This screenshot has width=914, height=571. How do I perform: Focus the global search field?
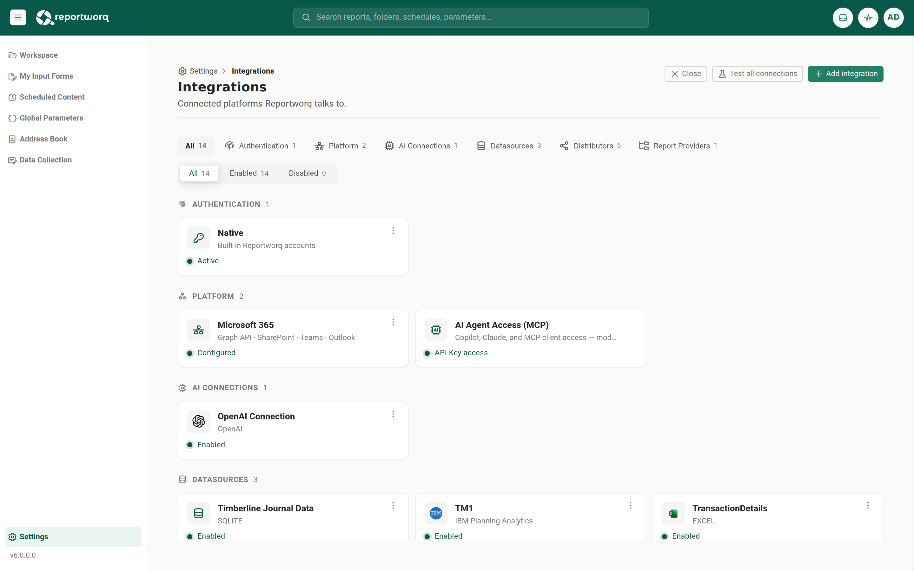coord(471,17)
